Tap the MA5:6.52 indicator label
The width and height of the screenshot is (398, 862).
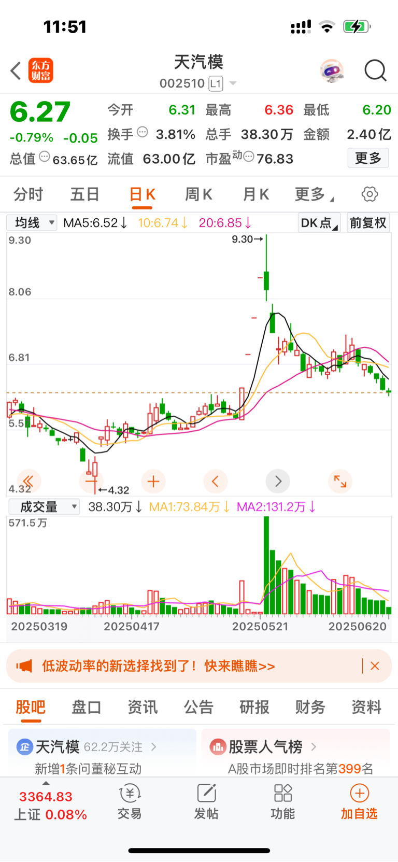click(x=95, y=223)
